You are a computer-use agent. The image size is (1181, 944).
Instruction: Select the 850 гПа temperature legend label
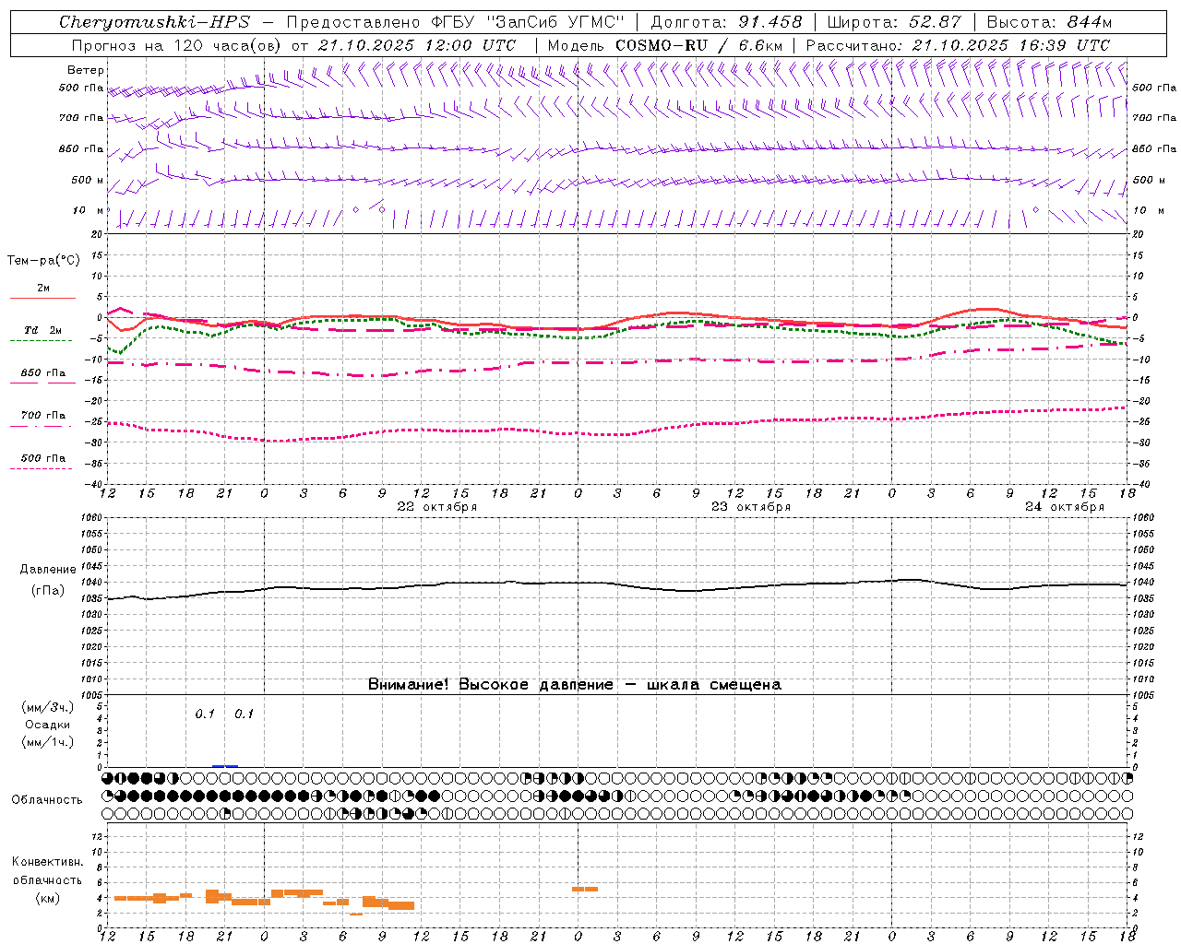[x=43, y=373]
